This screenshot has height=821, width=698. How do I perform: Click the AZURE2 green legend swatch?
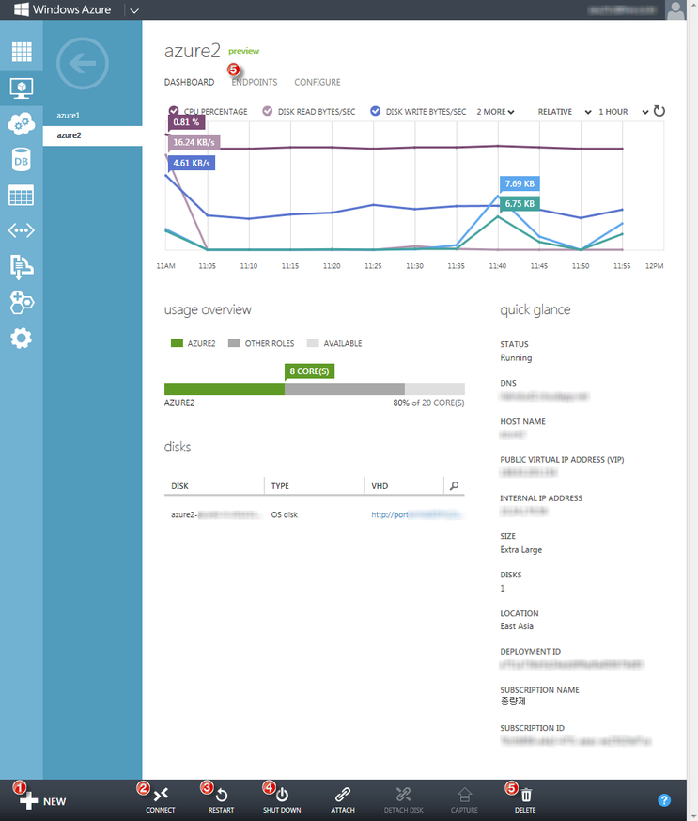[x=177, y=343]
